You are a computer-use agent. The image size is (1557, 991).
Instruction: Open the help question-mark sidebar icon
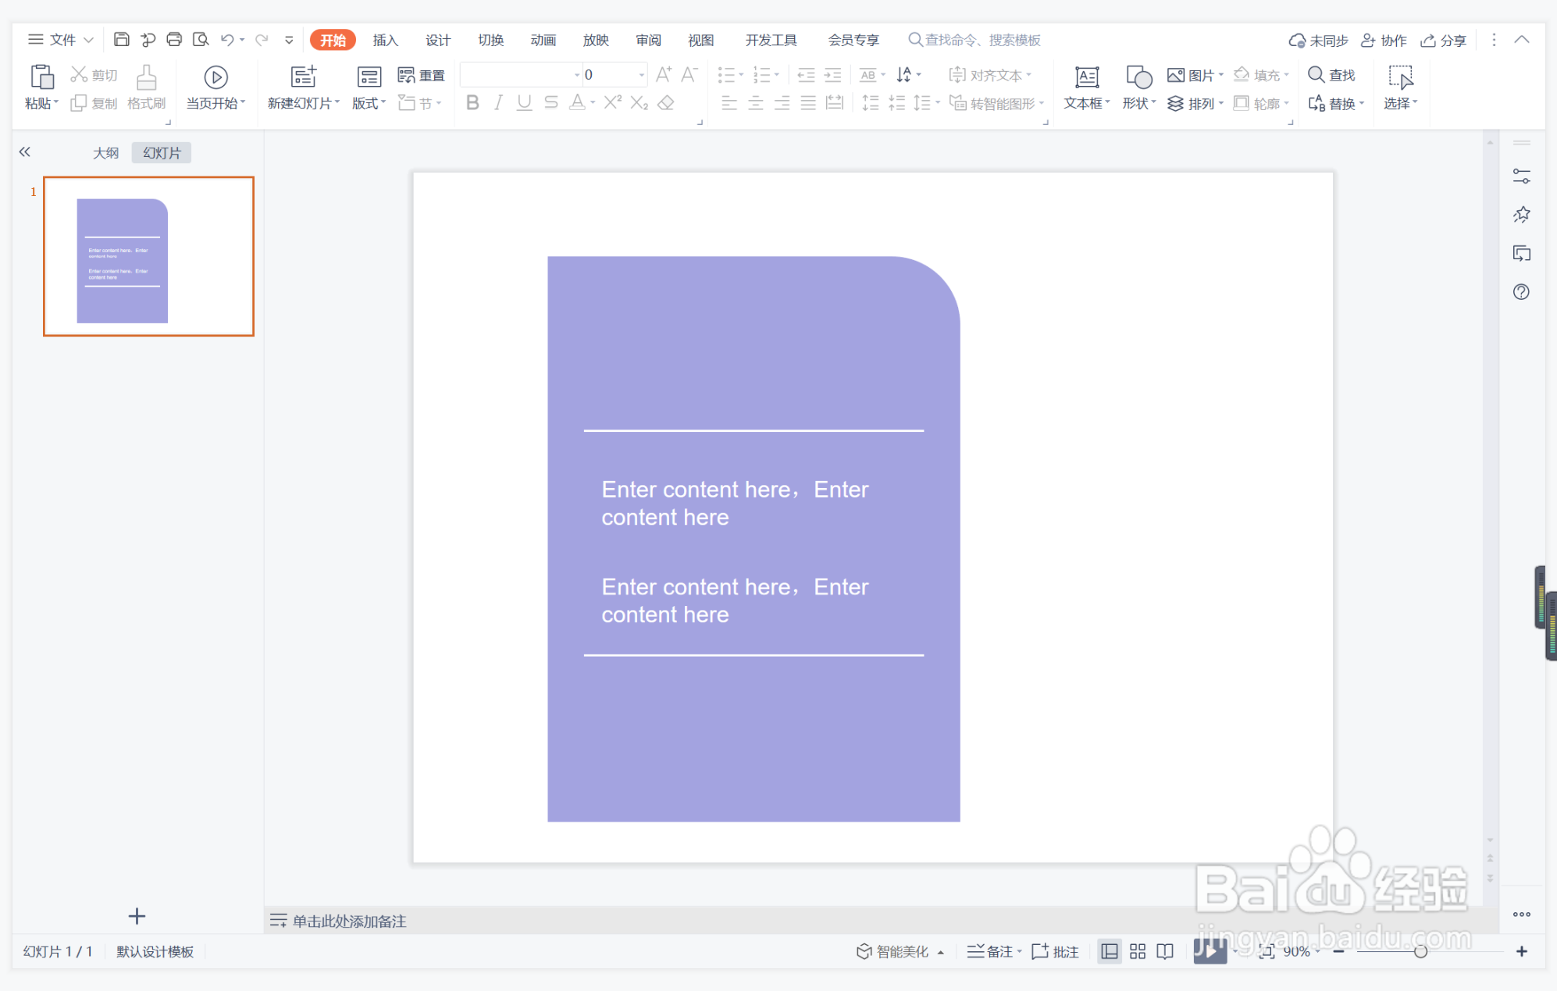pos(1521,292)
